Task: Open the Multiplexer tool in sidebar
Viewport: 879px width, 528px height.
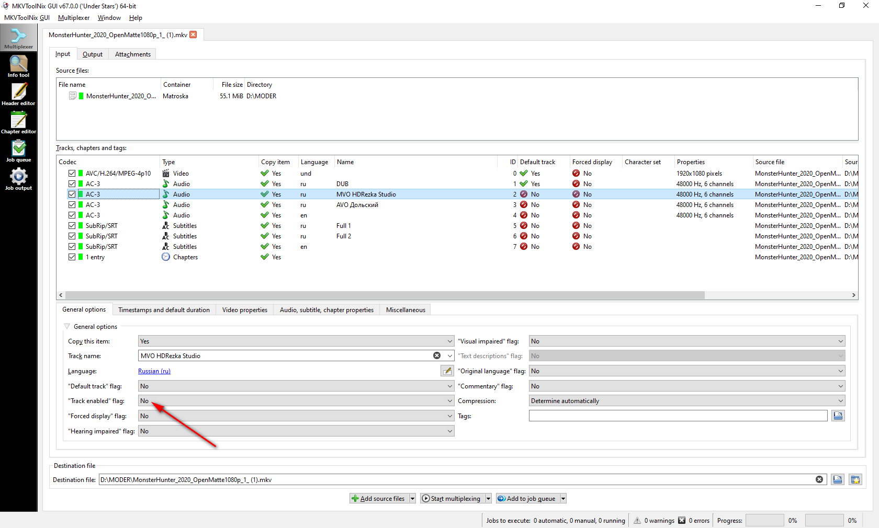Action: [x=18, y=38]
